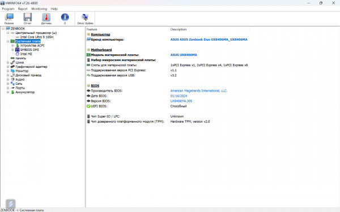Select the Бренд компьютера row
The height and width of the screenshot is (212, 340).
[107, 40]
